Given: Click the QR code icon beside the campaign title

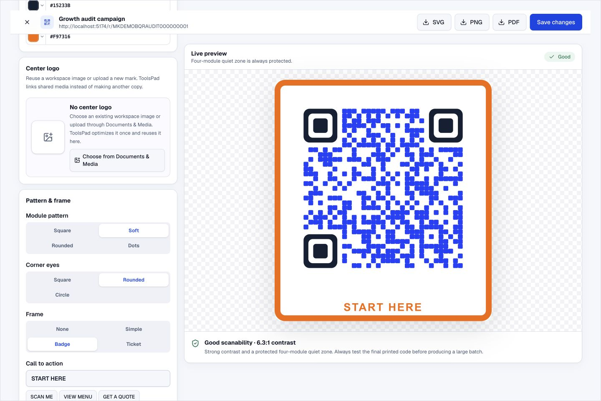Looking at the screenshot, I should click(x=47, y=22).
